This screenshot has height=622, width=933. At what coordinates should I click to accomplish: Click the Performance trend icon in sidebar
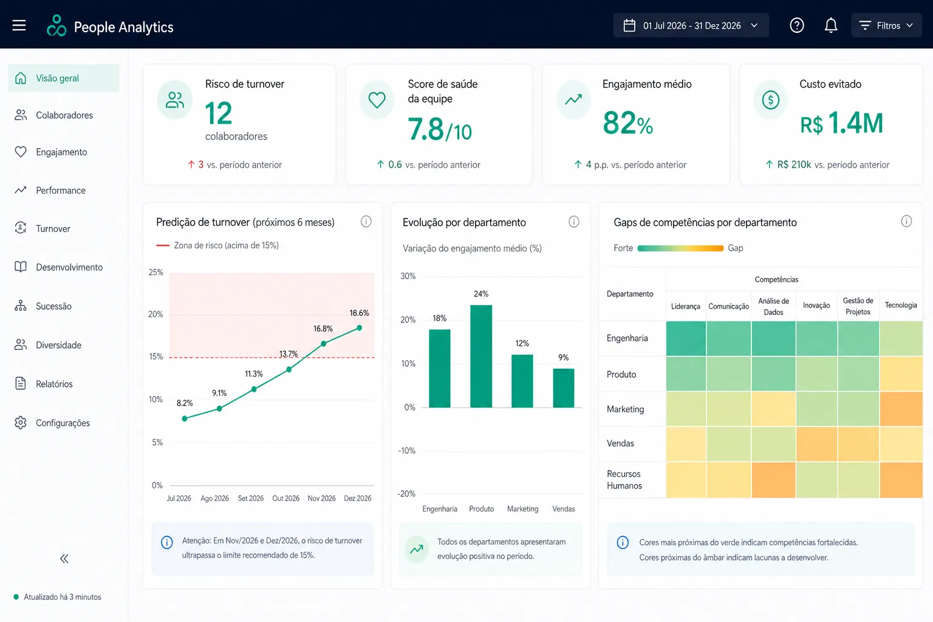click(21, 190)
